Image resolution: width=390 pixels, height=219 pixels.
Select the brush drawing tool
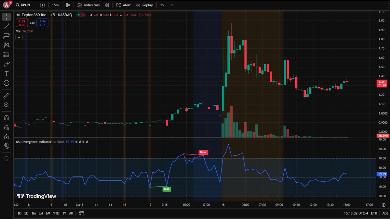[x=7, y=64]
